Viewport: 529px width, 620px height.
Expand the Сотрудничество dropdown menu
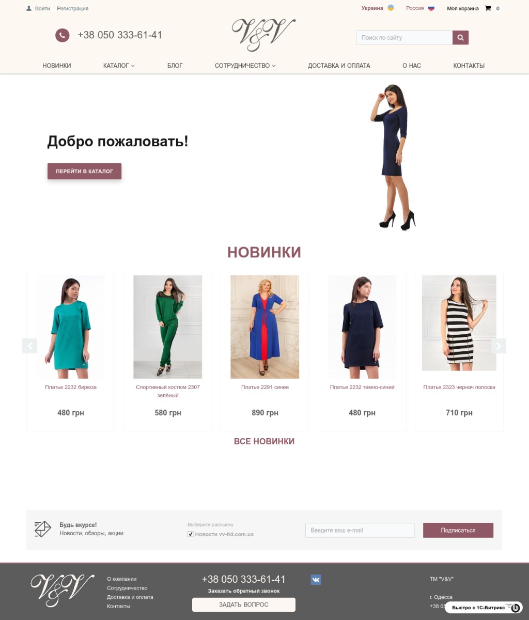[245, 66]
